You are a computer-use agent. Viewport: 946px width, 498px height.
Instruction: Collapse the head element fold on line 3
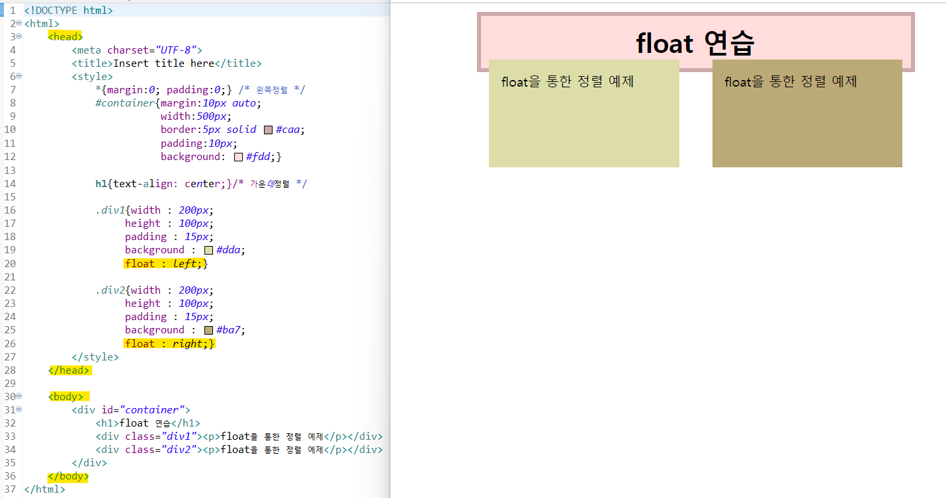(x=19, y=36)
